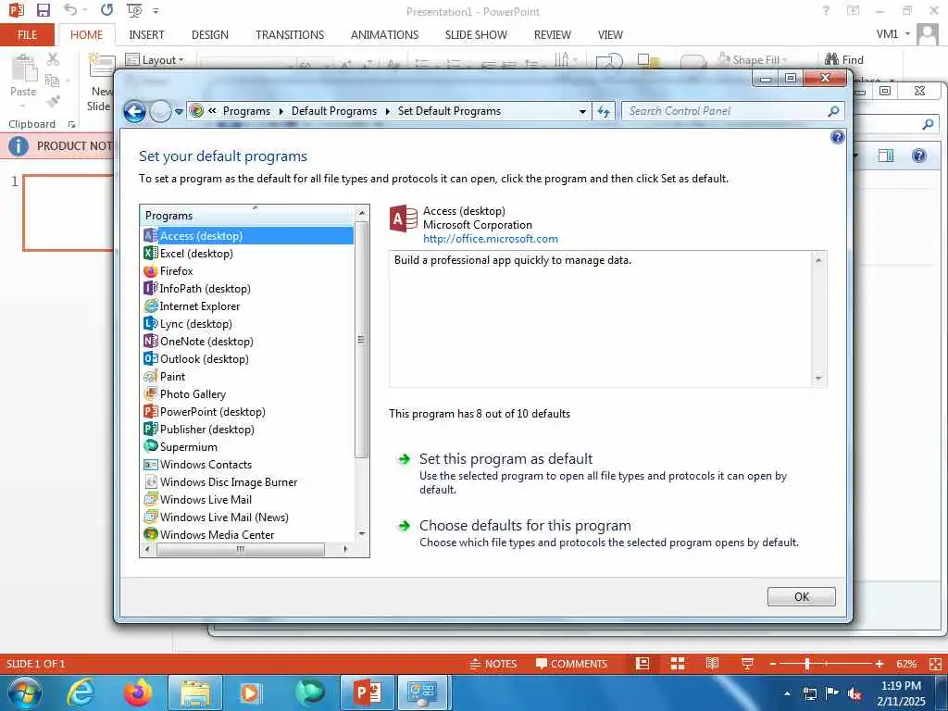Click zoom in plus button
Image resolution: width=948 pixels, height=711 pixels.
[x=879, y=664]
